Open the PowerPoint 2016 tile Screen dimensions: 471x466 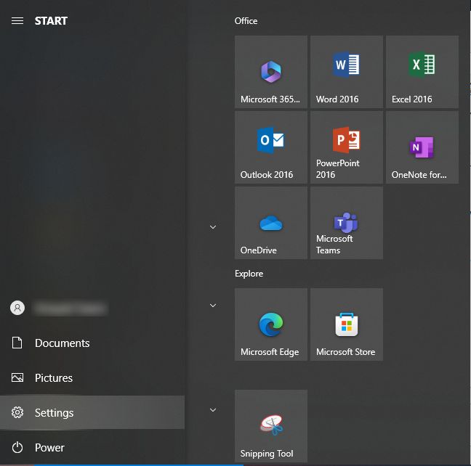point(346,147)
